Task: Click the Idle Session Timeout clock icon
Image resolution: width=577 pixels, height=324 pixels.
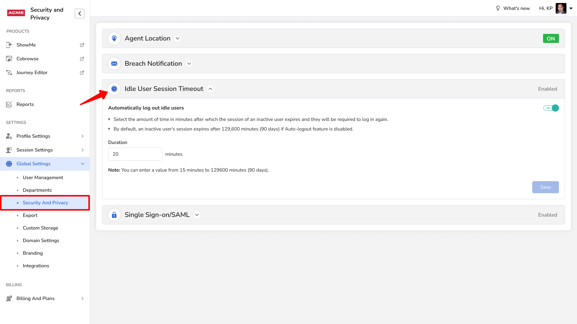Action: (114, 89)
